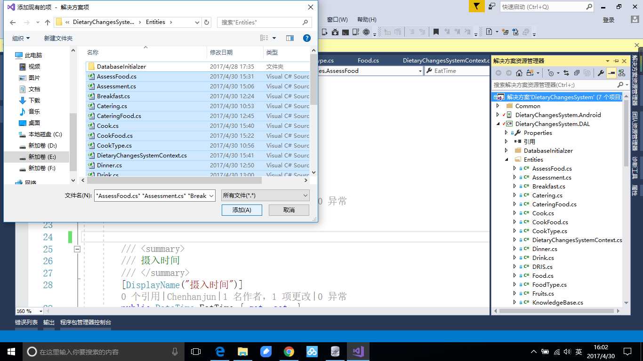This screenshot has width=643, height=361.
Task: Click the 取消 button
Action: pos(289,210)
